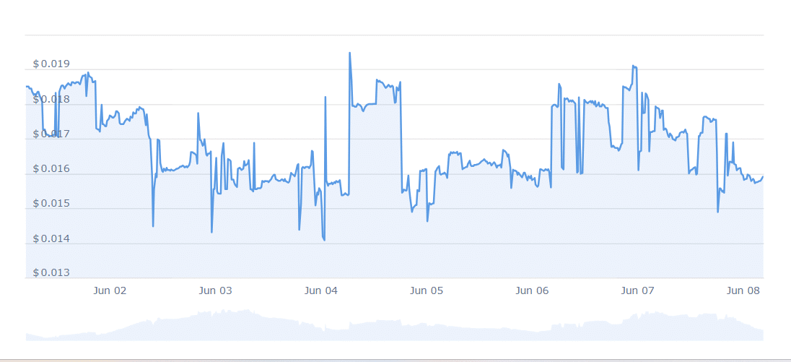Click the highest price peak after Jun 04
Viewport: 791px width, 362px height.
point(350,53)
